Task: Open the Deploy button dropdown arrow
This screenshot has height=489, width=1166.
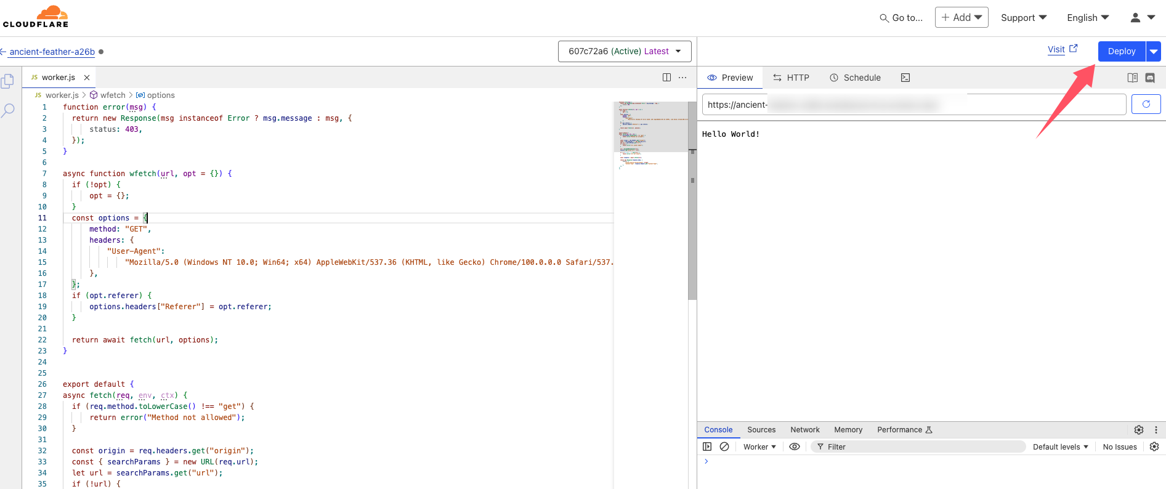Action: [x=1153, y=51]
